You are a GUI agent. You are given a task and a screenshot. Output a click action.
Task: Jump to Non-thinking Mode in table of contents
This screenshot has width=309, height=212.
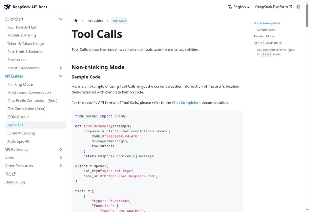click(267, 23)
